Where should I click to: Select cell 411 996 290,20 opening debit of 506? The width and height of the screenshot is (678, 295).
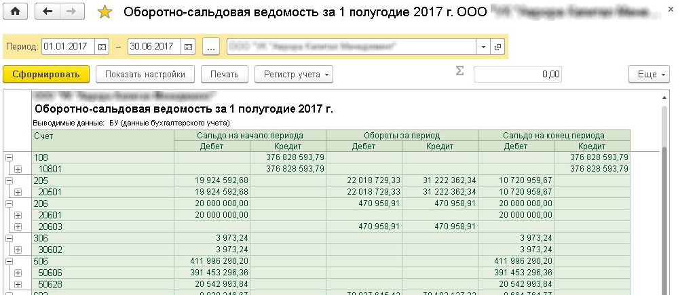tap(212, 261)
